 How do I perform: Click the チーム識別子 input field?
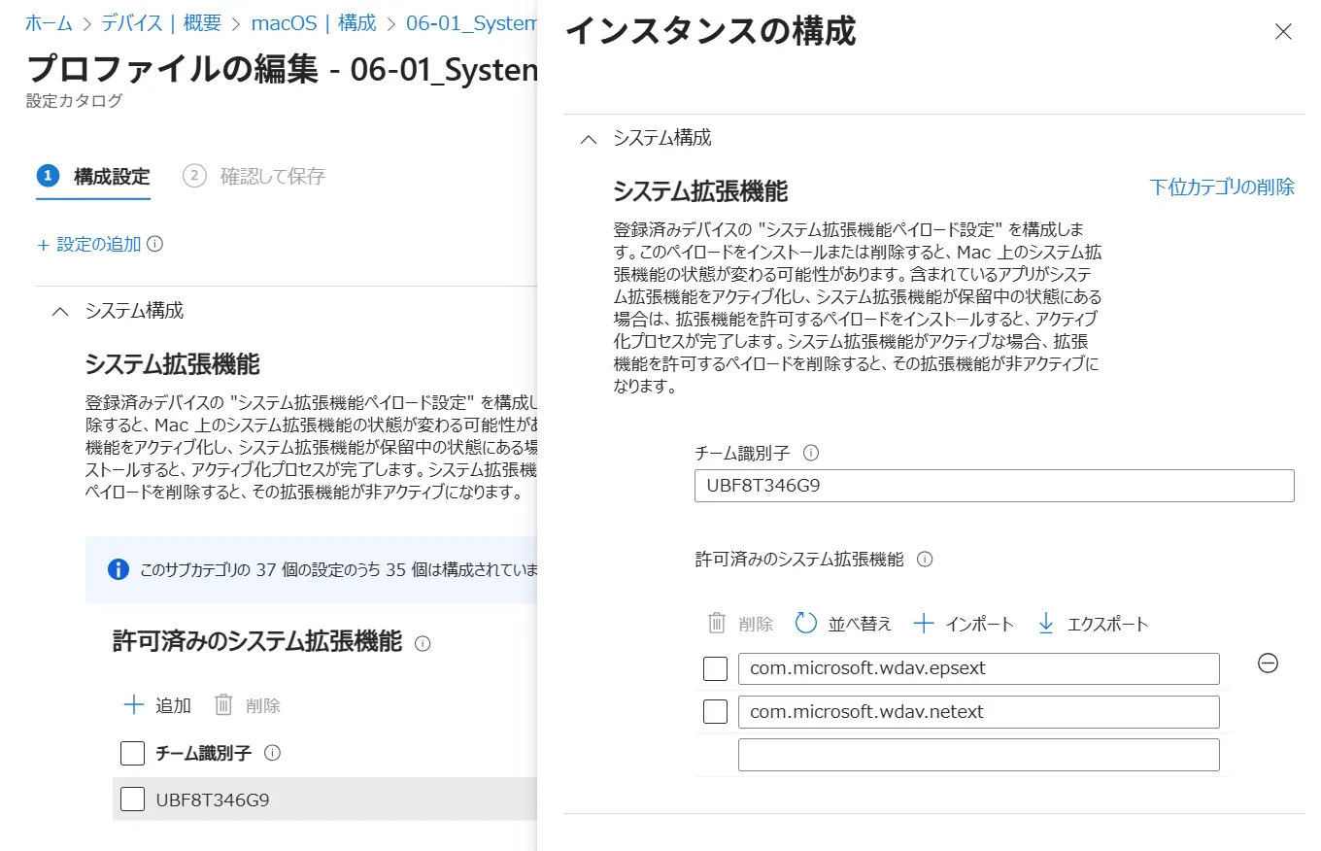click(x=994, y=486)
